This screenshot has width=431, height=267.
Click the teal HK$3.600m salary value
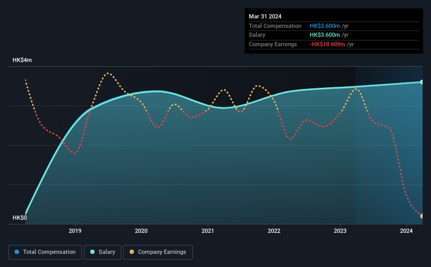(324, 35)
